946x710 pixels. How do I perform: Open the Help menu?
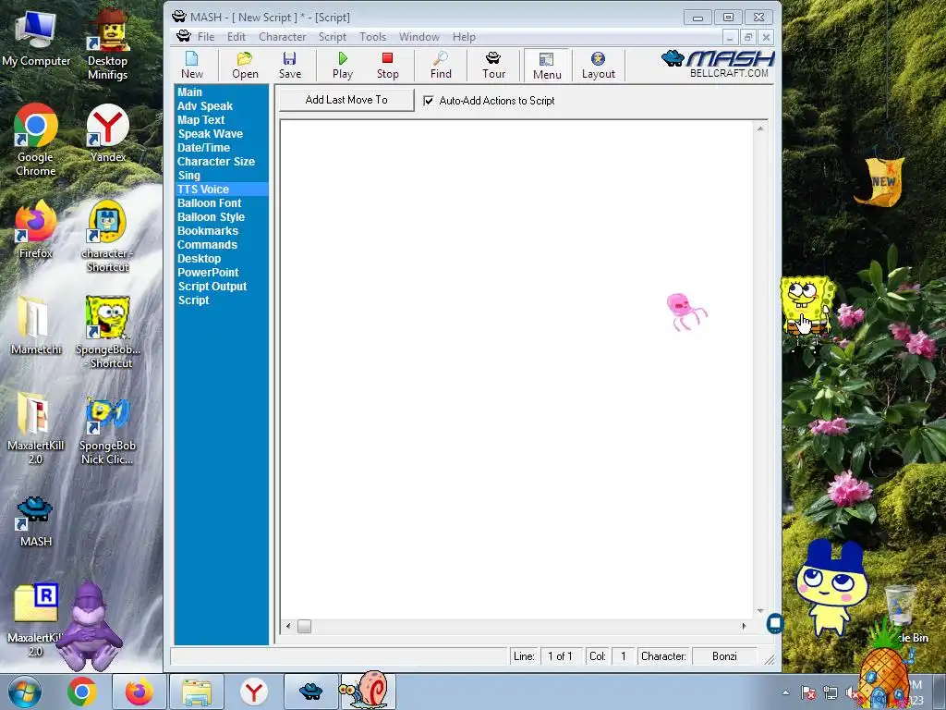(x=464, y=37)
